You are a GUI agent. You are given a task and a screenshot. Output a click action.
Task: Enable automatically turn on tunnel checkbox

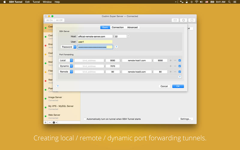85,119
